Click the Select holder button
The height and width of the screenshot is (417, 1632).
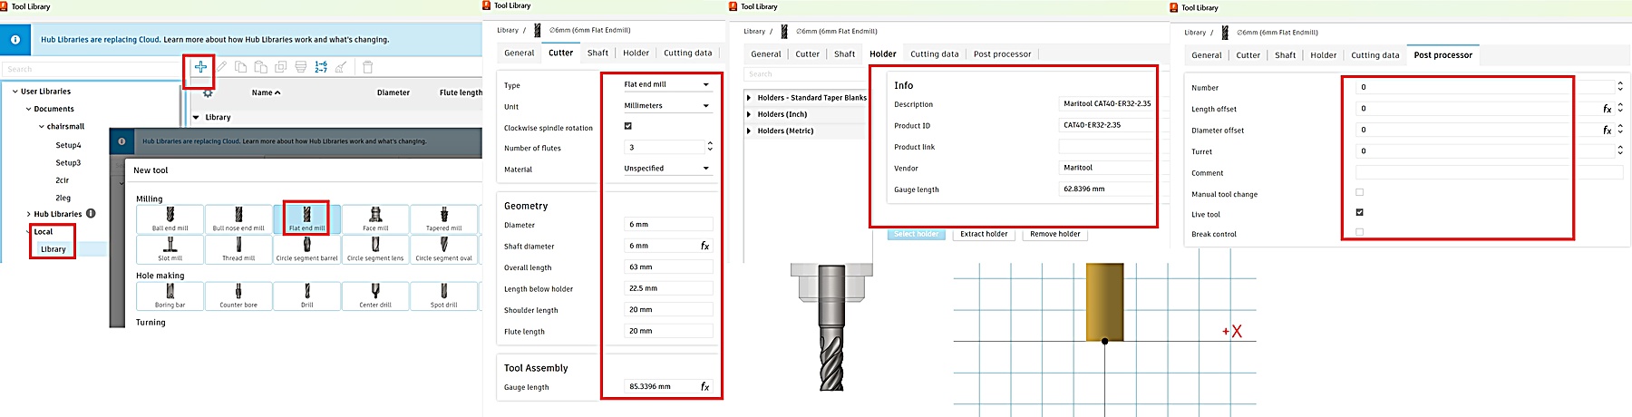[x=916, y=234]
